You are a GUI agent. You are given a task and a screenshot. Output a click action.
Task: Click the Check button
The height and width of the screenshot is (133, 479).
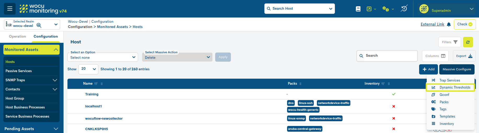click(x=465, y=24)
